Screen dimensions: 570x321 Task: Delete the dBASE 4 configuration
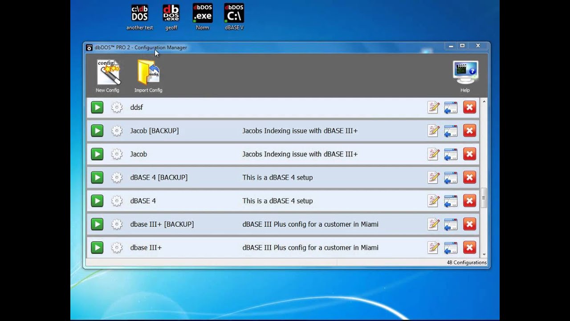469,201
